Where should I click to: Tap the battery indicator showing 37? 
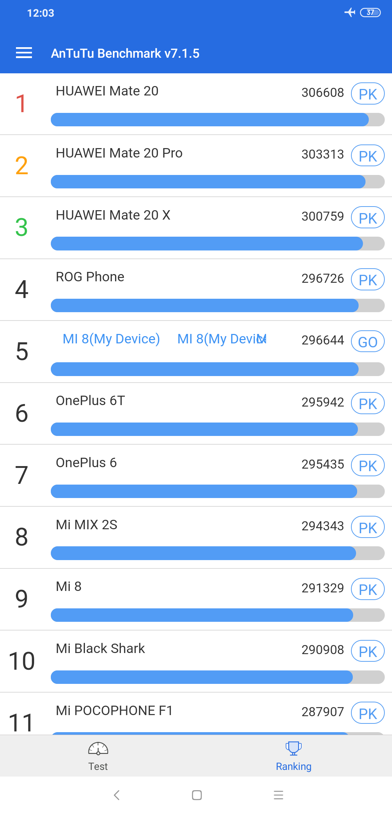pos(370,12)
